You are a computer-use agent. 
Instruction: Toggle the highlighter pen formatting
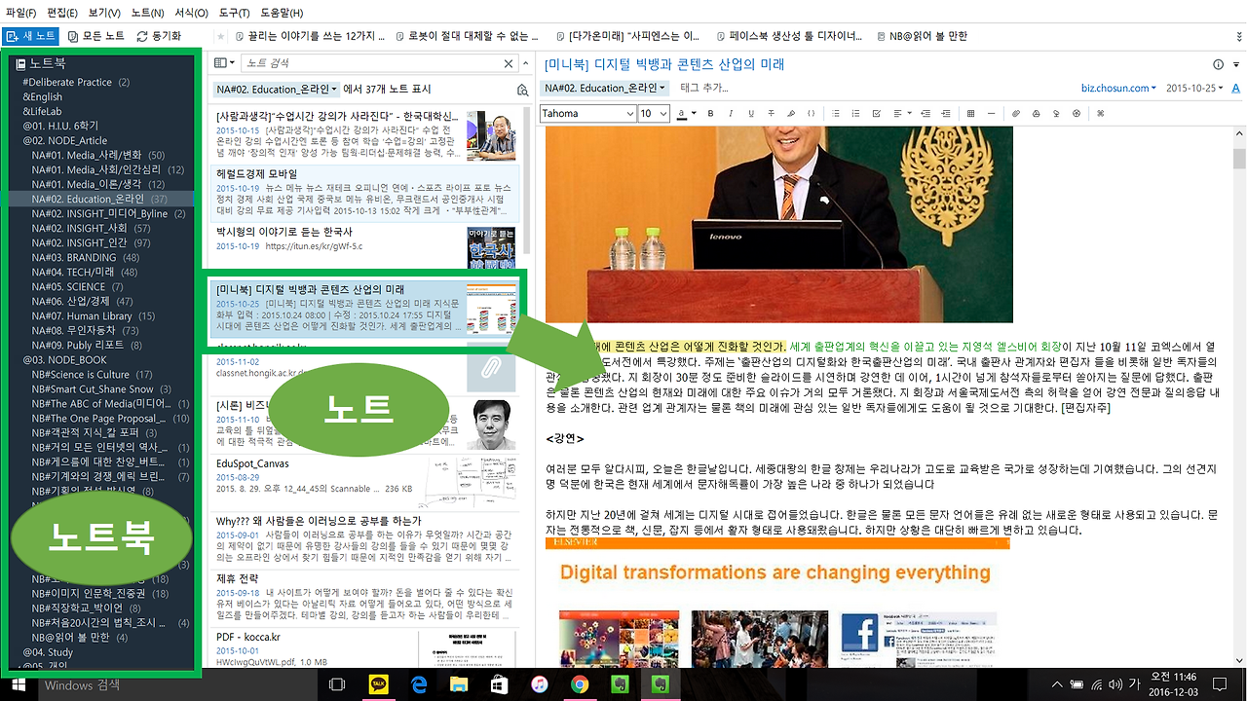click(x=790, y=114)
